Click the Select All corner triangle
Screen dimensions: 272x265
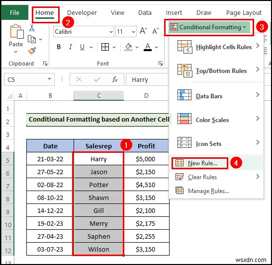coord(9,96)
